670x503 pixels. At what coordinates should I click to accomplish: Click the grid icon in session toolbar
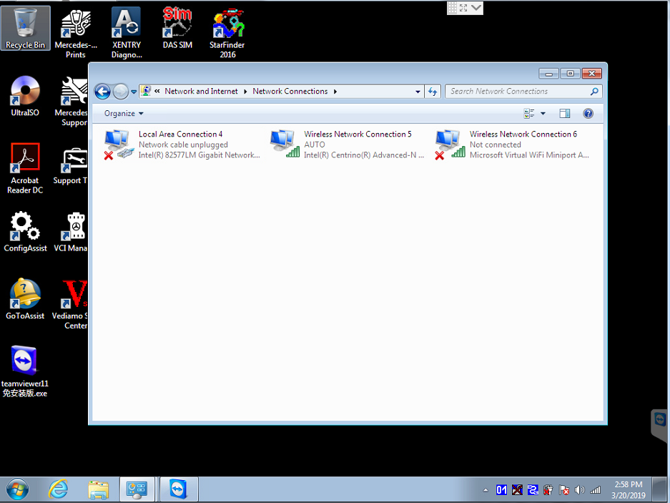(x=452, y=8)
